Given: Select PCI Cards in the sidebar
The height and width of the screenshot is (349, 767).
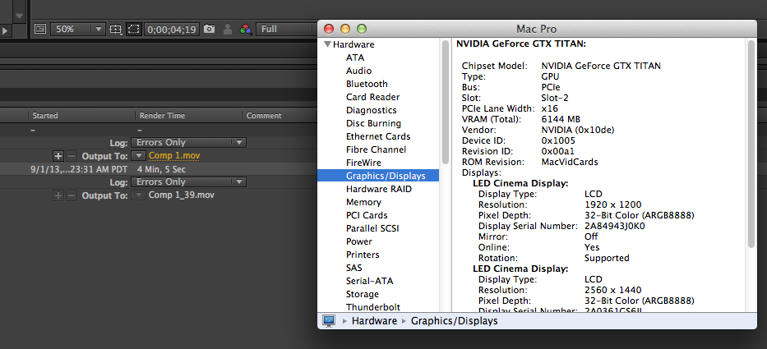Looking at the screenshot, I should pyautogui.click(x=367, y=215).
